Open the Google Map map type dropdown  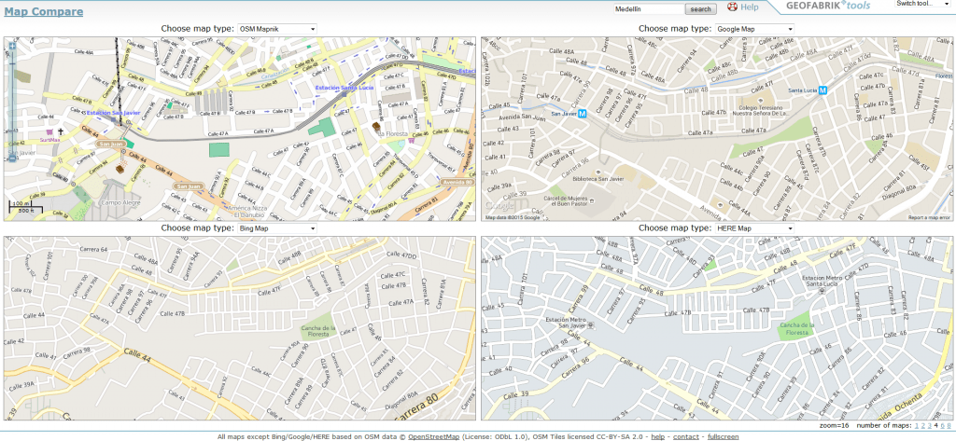coord(754,29)
